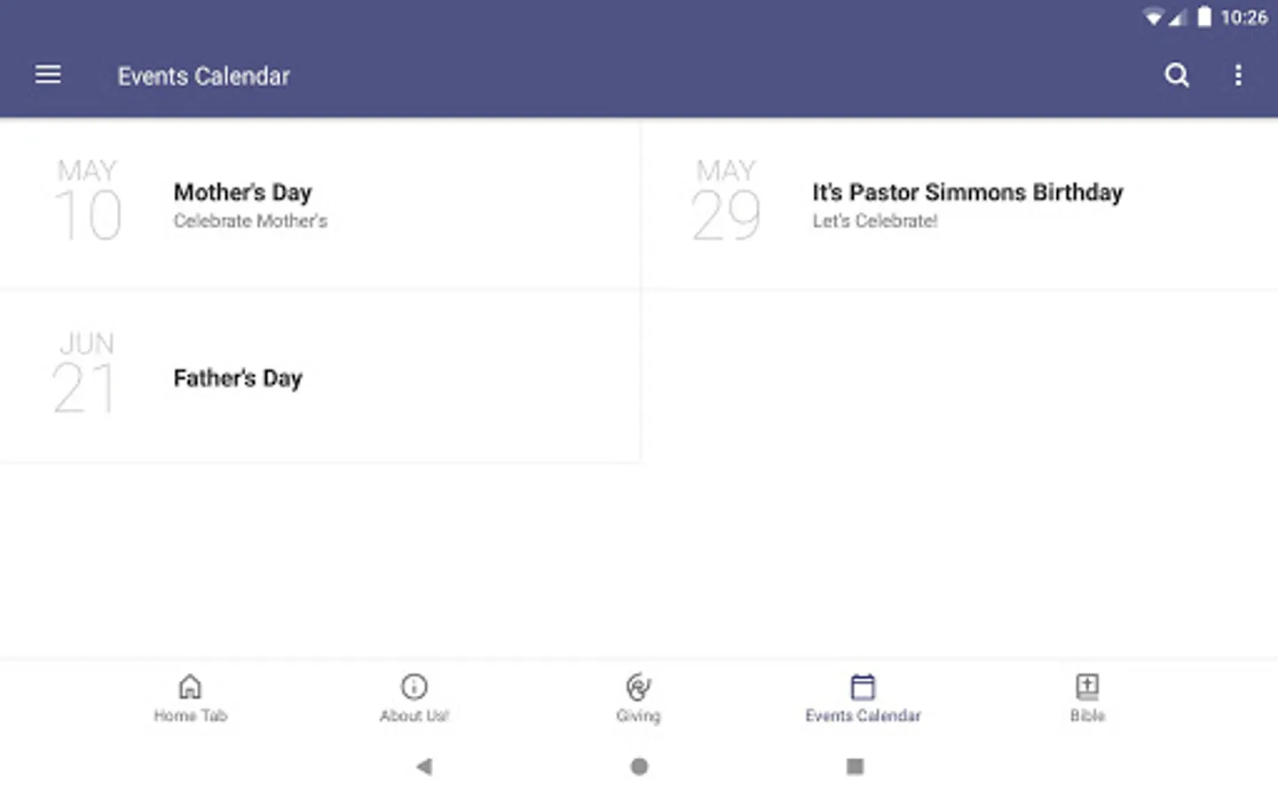This screenshot has height=798, width=1278.
Task: Open the three-dot overflow menu
Action: point(1238,75)
